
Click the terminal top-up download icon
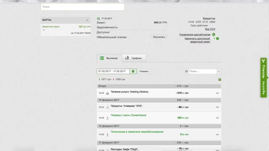[x=108, y=134]
